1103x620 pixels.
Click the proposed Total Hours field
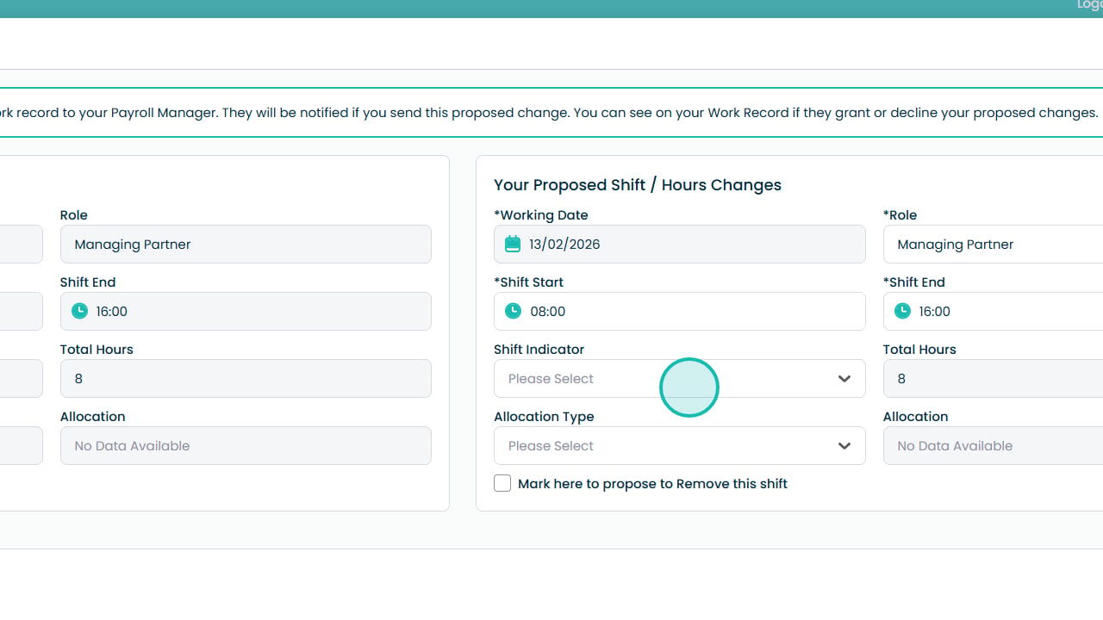coord(993,379)
